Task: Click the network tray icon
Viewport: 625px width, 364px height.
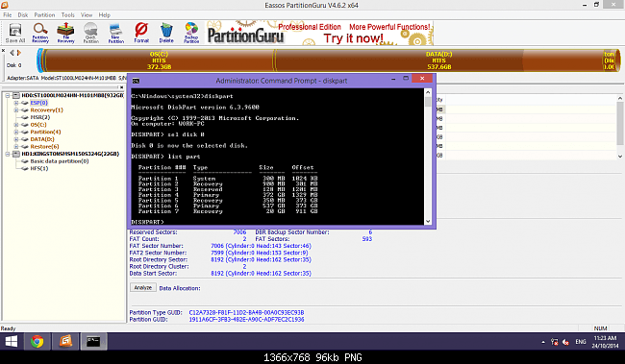Action: 554,342
